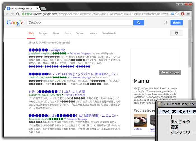Open the Daifuku link

click(138, 129)
